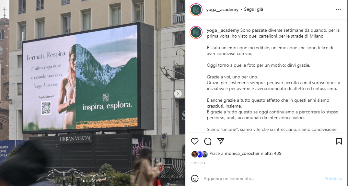Image resolution: width=348 pixels, height=186 pixels.
Task: Go to the next photo with the arrow
Action: [178, 94]
